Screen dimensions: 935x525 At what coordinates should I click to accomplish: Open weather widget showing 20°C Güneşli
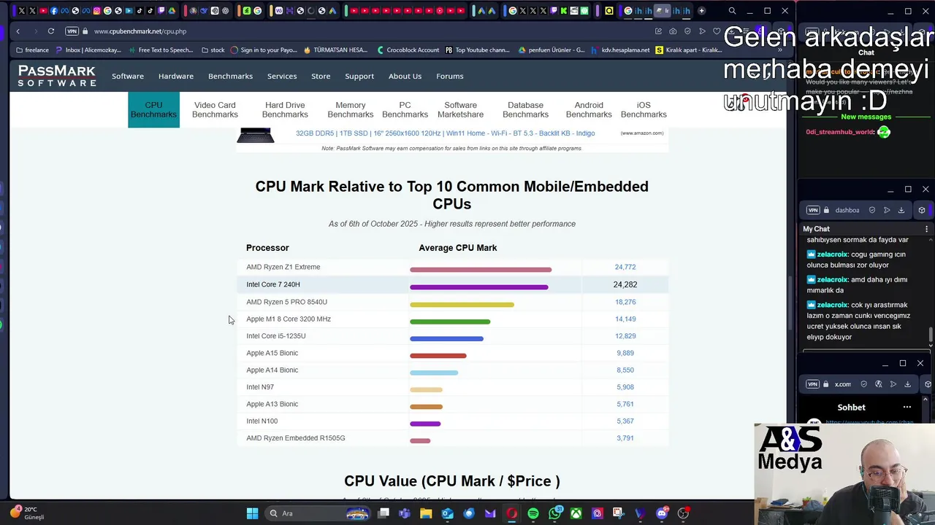coord(28,513)
